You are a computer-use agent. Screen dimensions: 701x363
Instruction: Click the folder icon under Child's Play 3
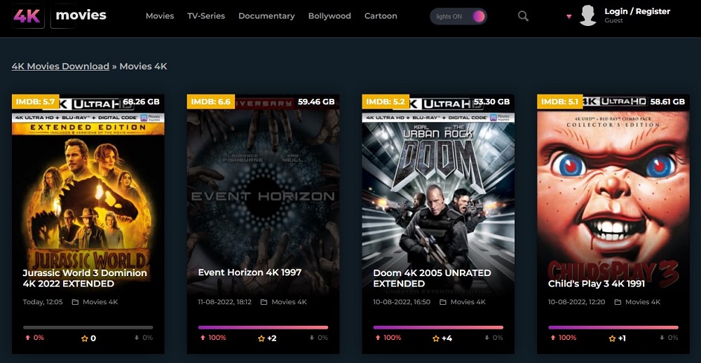click(x=618, y=302)
